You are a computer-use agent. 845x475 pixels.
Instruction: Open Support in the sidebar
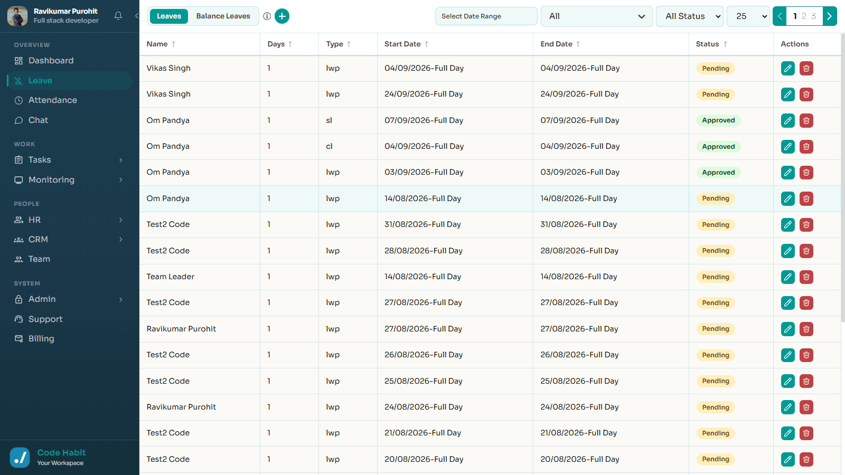(69, 319)
